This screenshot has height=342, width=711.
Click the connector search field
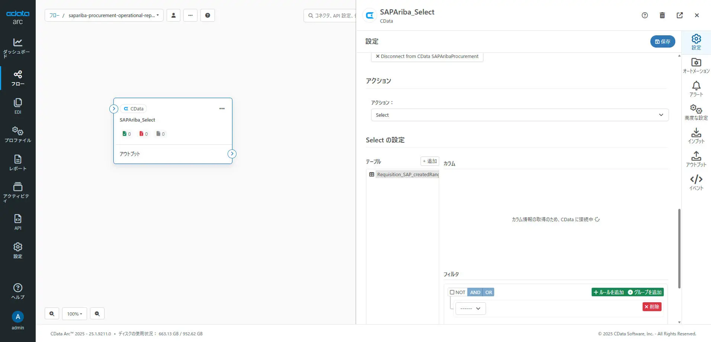coord(330,16)
